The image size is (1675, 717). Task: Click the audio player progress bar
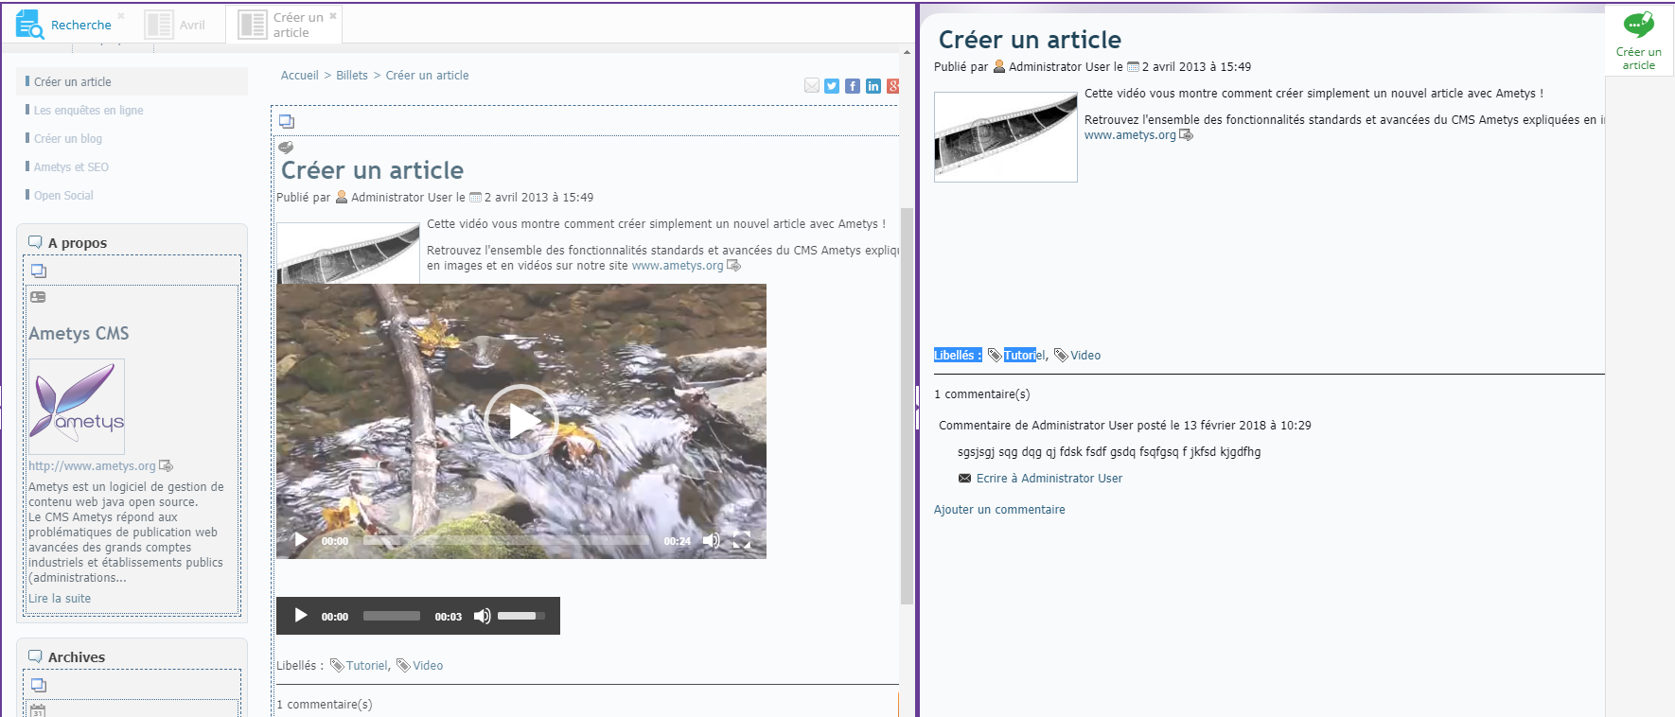392,616
